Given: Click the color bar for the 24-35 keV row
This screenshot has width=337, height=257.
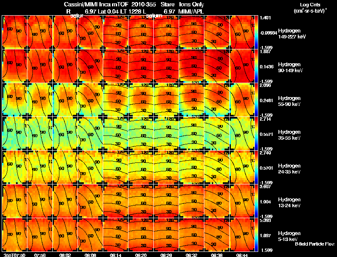Looking at the screenshot, I should pyautogui.click(x=256, y=168).
